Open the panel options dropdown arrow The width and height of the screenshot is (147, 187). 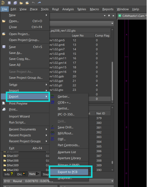[x=105, y=16]
